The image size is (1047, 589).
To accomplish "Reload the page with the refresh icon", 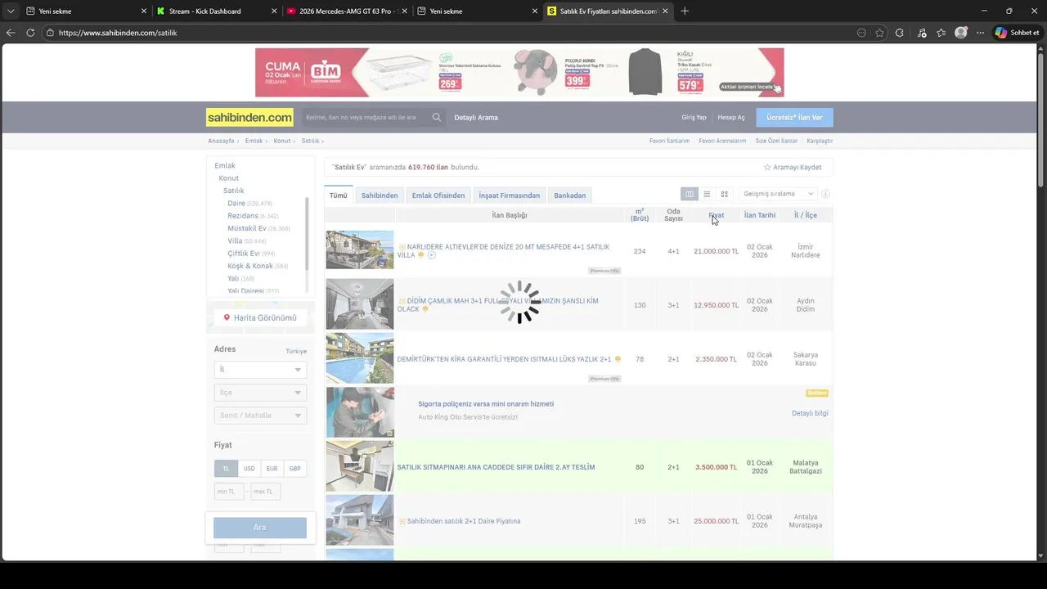I will [30, 33].
